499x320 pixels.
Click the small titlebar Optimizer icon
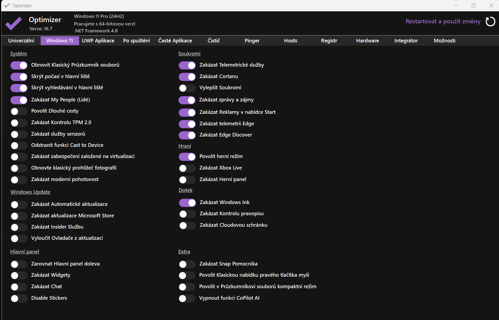7,5
